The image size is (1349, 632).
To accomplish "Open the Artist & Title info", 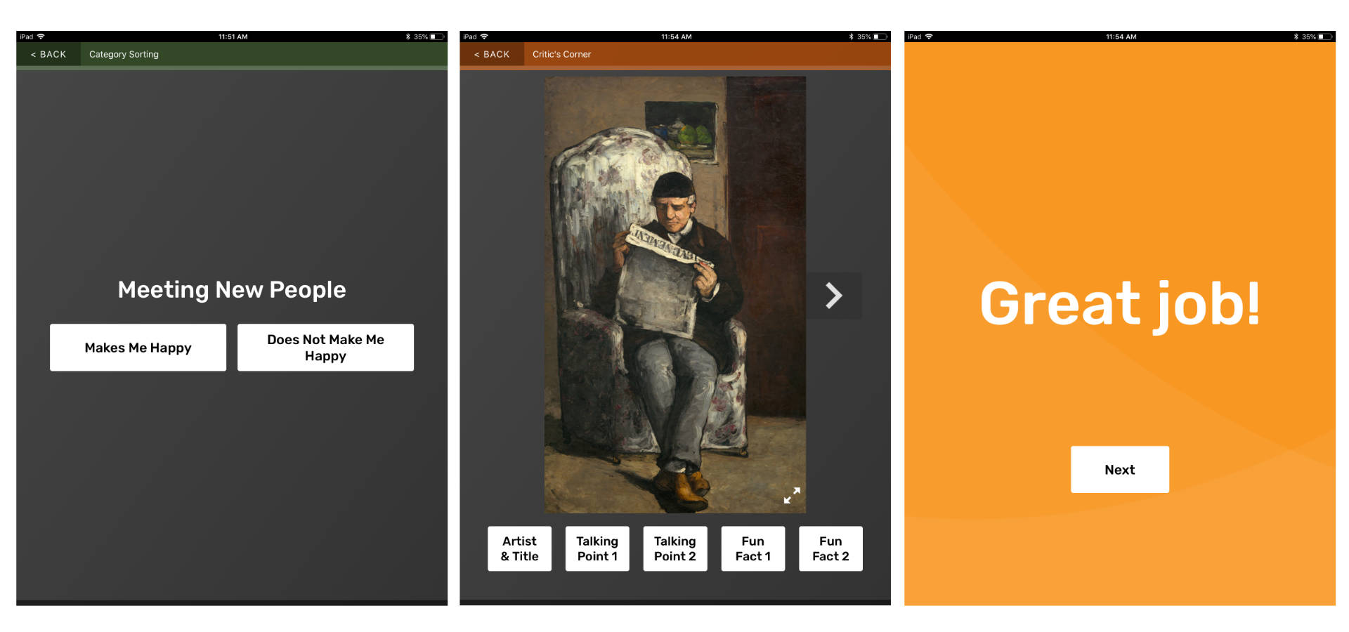I will pyautogui.click(x=519, y=548).
